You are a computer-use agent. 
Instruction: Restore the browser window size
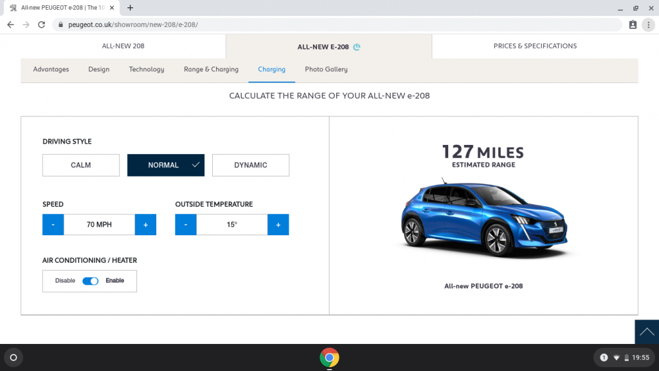tap(635, 8)
